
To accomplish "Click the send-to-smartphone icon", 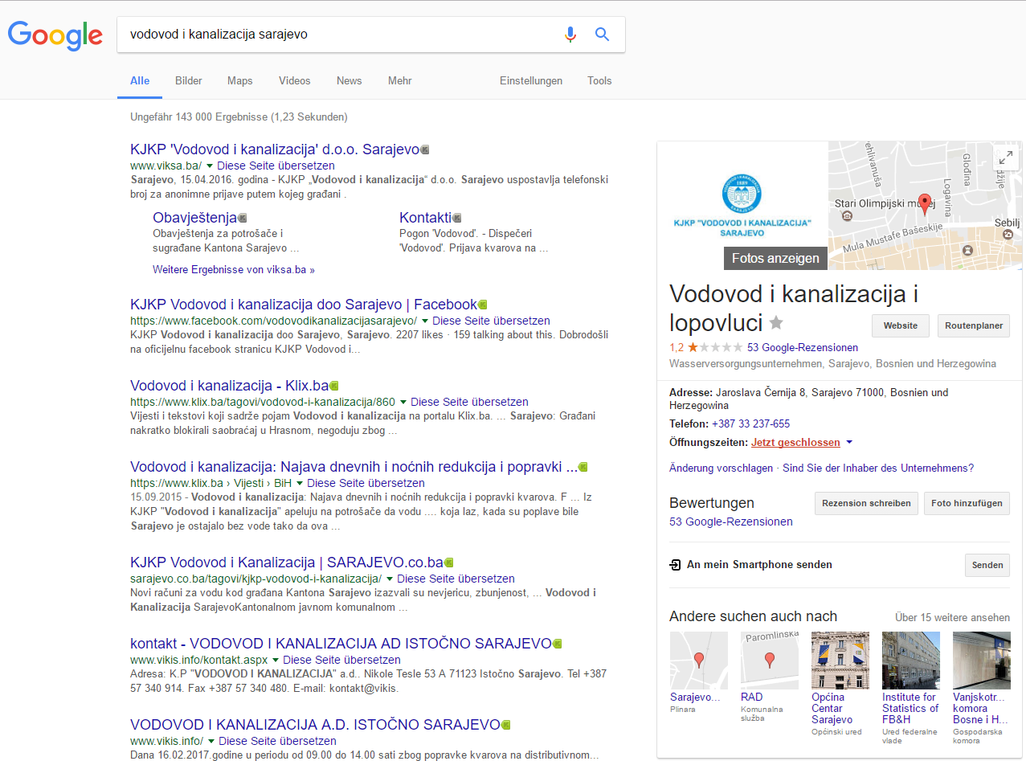I will tap(675, 565).
